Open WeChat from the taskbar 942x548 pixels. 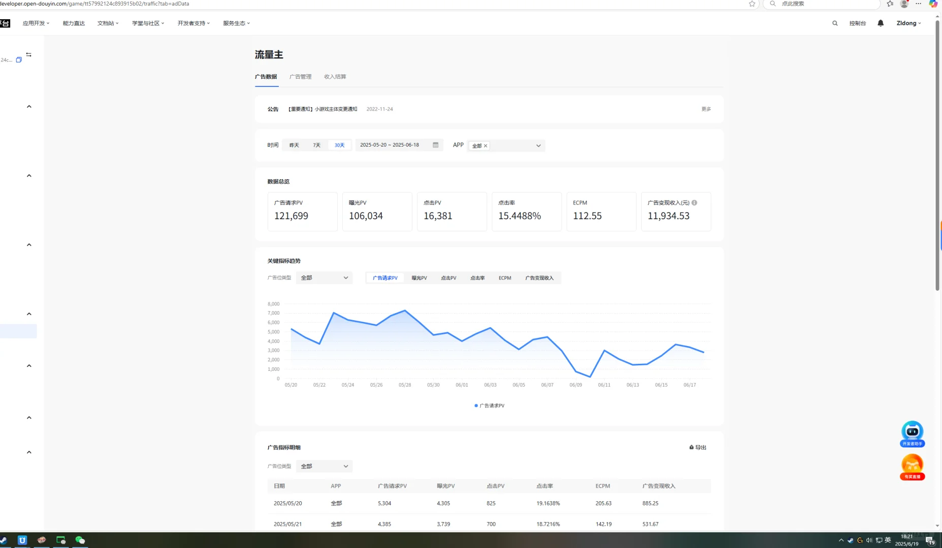point(80,540)
